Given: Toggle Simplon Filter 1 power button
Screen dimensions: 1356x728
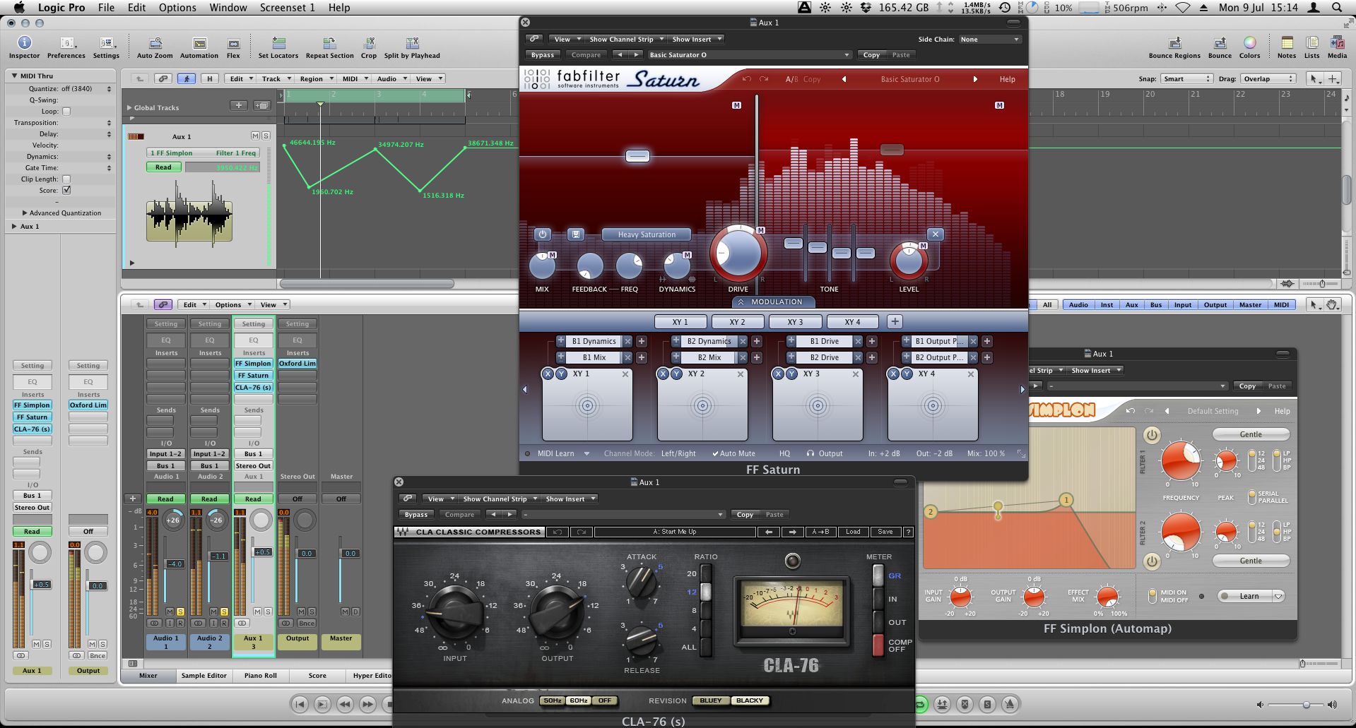Looking at the screenshot, I should (x=1152, y=435).
